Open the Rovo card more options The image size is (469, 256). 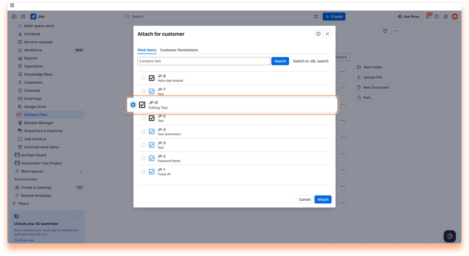point(78,216)
